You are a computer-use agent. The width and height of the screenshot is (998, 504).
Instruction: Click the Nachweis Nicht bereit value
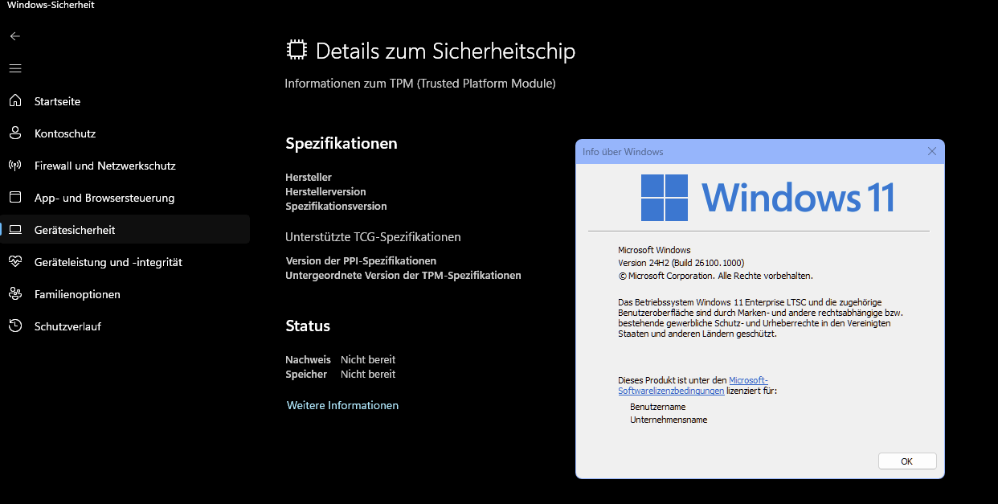(368, 359)
